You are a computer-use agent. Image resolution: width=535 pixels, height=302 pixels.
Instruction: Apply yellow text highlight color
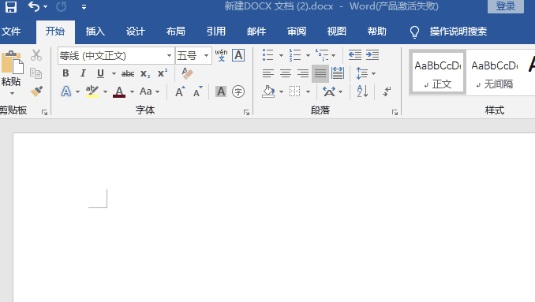92,91
